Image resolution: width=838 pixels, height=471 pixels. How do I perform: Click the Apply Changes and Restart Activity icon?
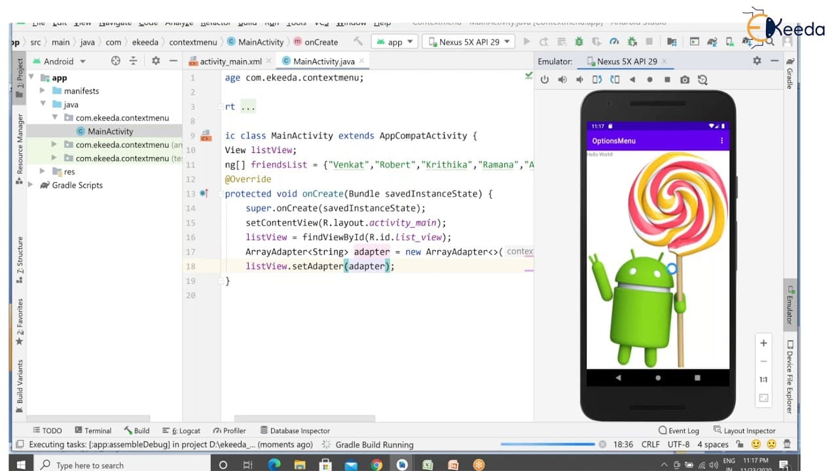544,41
